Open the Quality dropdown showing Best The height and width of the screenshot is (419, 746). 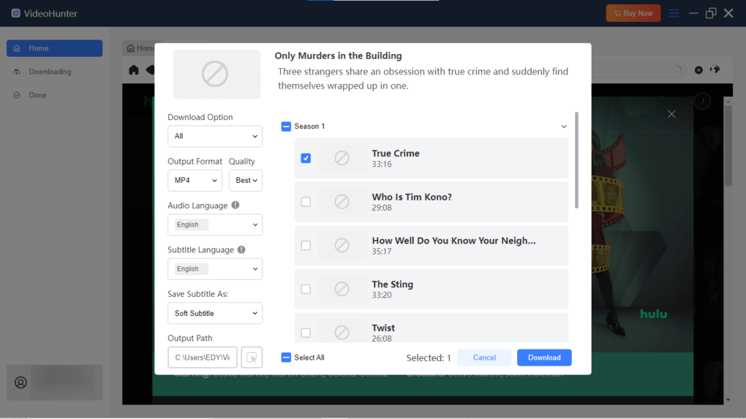click(x=246, y=181)
